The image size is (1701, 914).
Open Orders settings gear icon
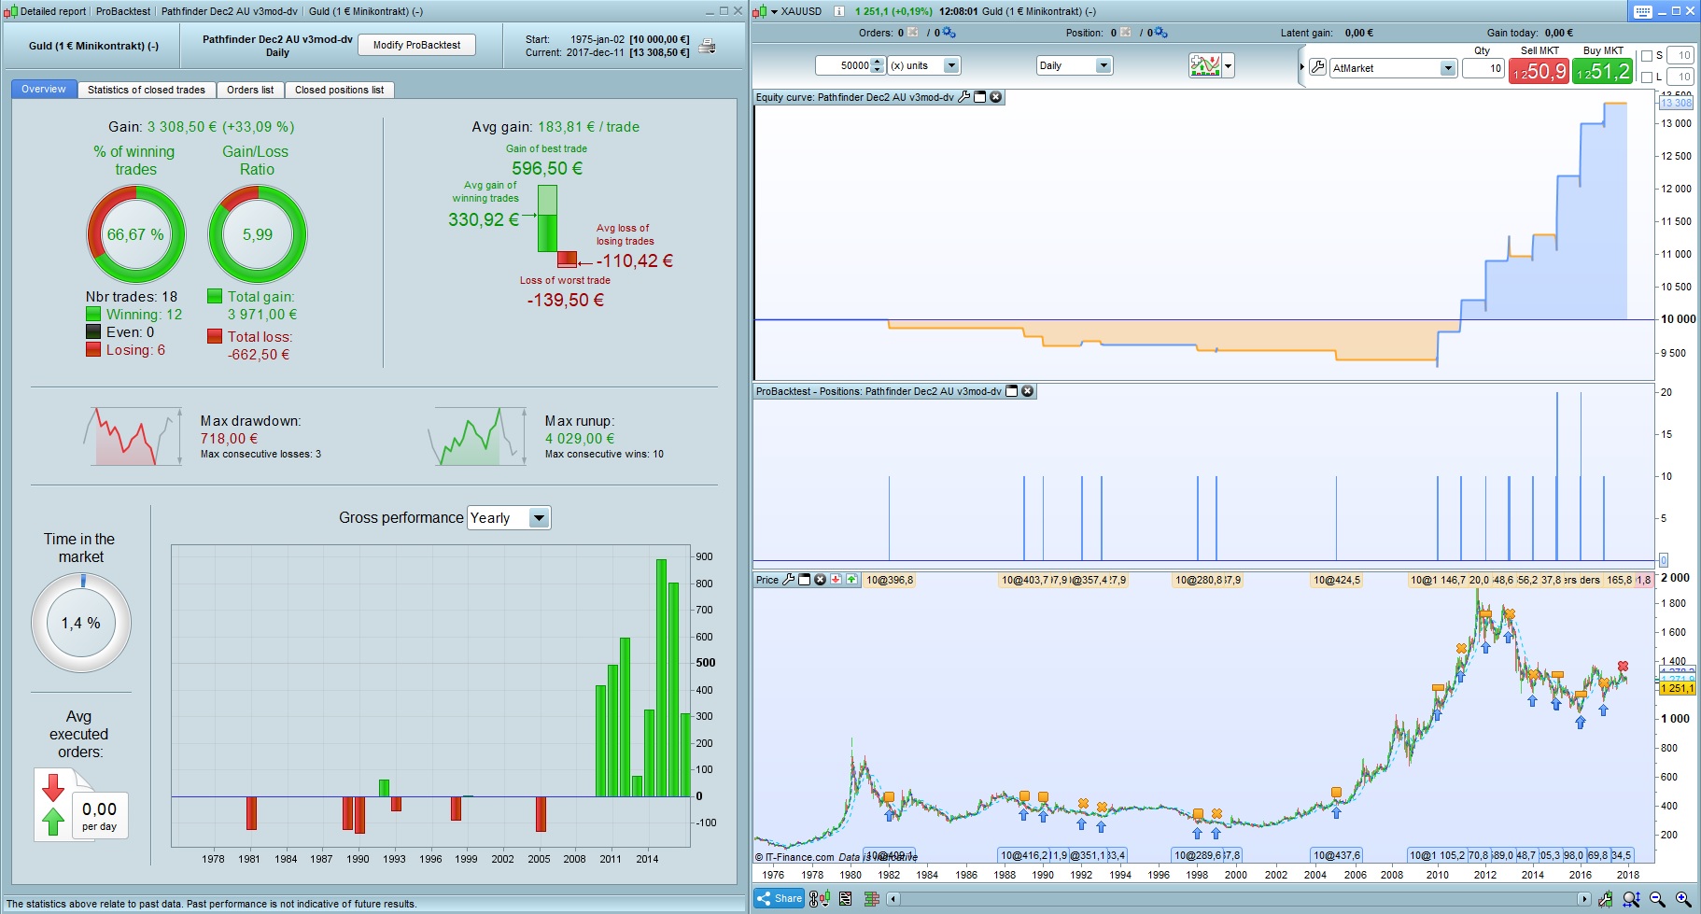pos(949,33)
